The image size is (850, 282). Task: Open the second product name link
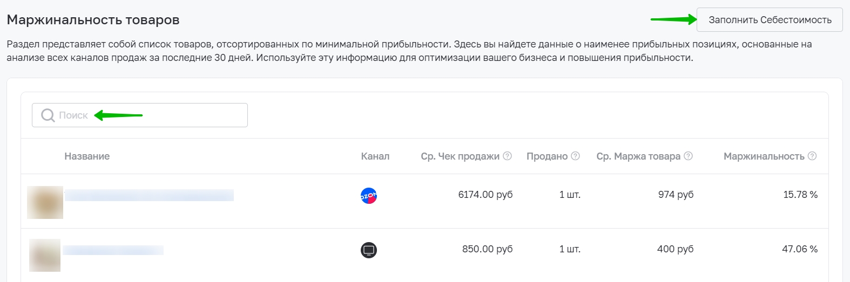pyautogui.click(x=113, y=250)
